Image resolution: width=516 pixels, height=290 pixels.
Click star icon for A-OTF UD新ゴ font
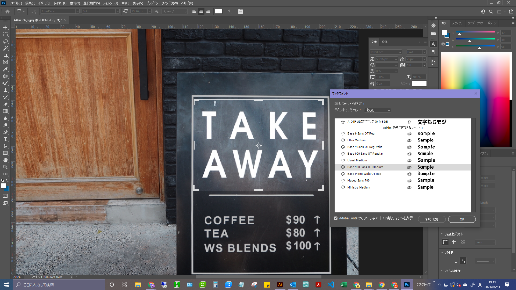pyautogui.click(x=343, y=122)
